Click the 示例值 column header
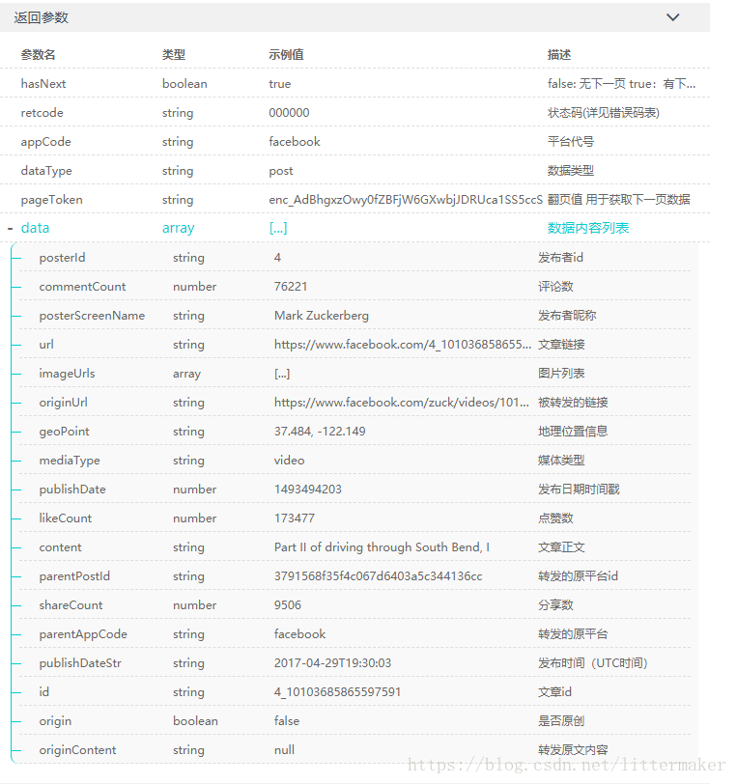Screen dimensions: 737x784 (x=286, y=54)
